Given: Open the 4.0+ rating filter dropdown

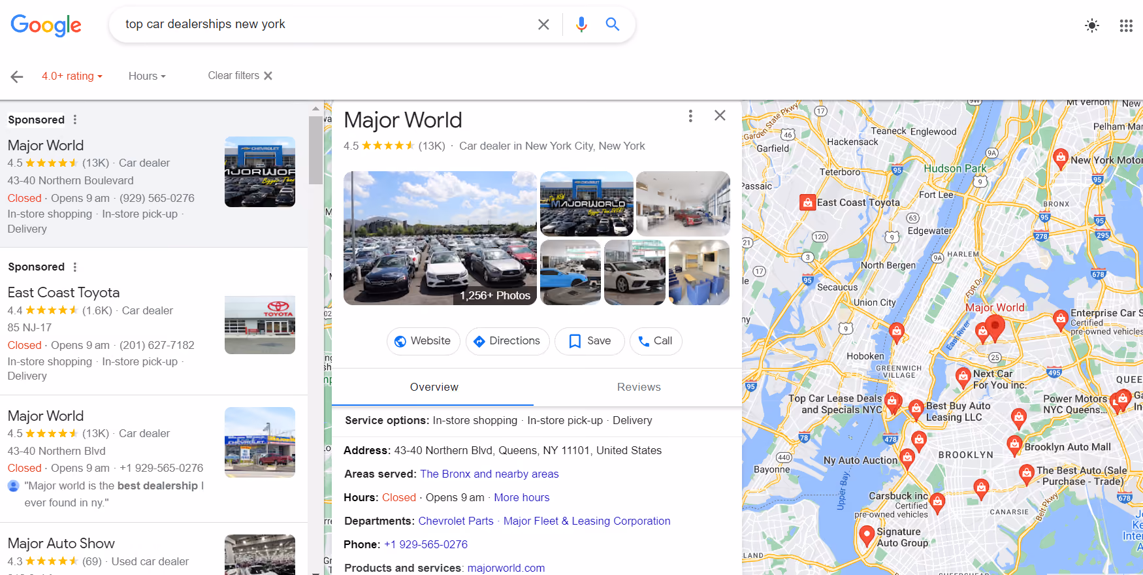Looking at the screenshot, I should pyautogui.click(x=72, y=76).
